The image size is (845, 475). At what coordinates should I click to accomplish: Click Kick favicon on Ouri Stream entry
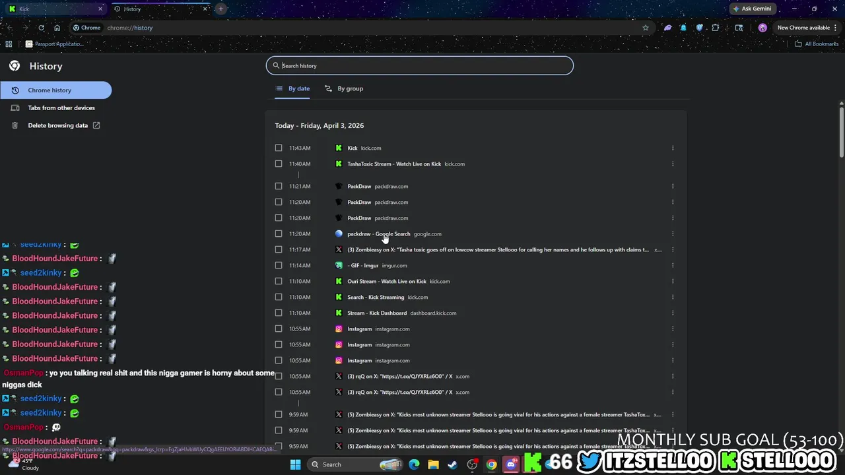click(x=339, y=281)
